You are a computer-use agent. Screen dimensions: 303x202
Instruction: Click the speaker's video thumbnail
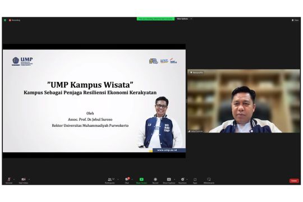244,101
